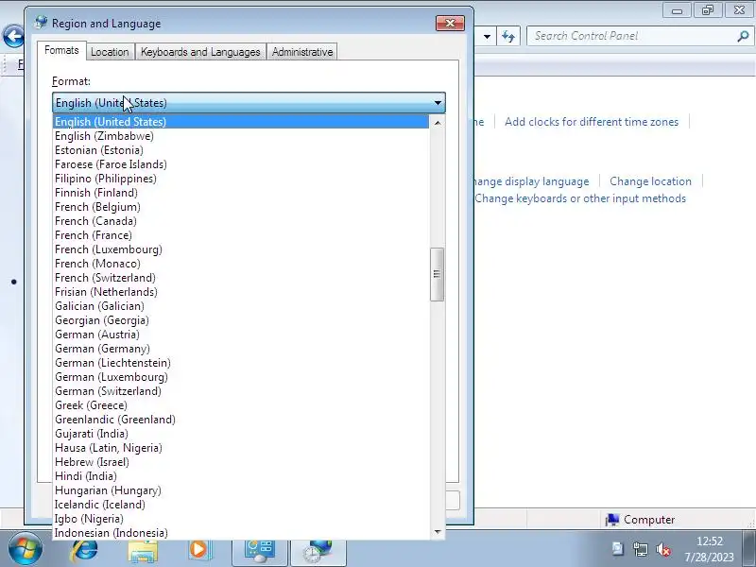The width and height of the screenshot is (756, 567).
Task: Choose Hausa (Latin, Nigeria) format
Action: (240, 448)
